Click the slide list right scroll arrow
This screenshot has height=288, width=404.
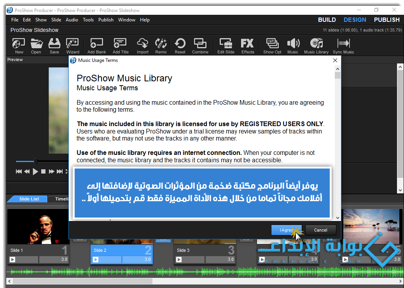pyautogui.click(x=401, y=281)
